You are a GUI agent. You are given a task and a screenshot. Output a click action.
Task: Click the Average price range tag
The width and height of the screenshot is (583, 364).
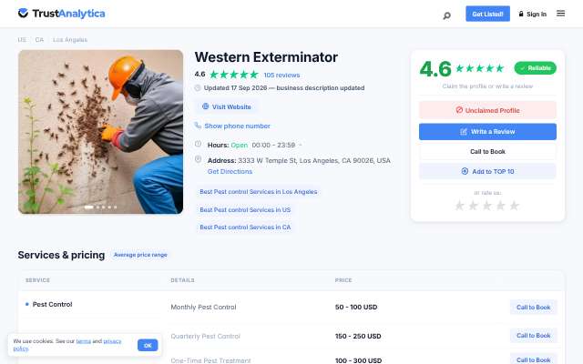(x=140, y=255)
